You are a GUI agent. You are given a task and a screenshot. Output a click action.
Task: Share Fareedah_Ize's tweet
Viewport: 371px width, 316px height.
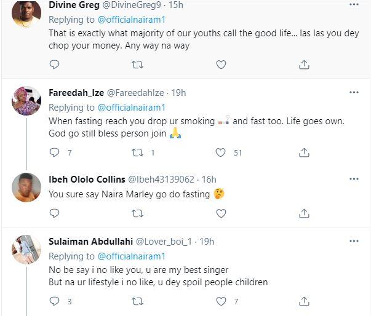pyautogui.click(x=304, y=152)
